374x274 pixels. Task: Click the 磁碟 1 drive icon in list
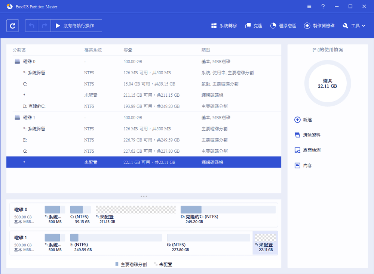[17, 117]
